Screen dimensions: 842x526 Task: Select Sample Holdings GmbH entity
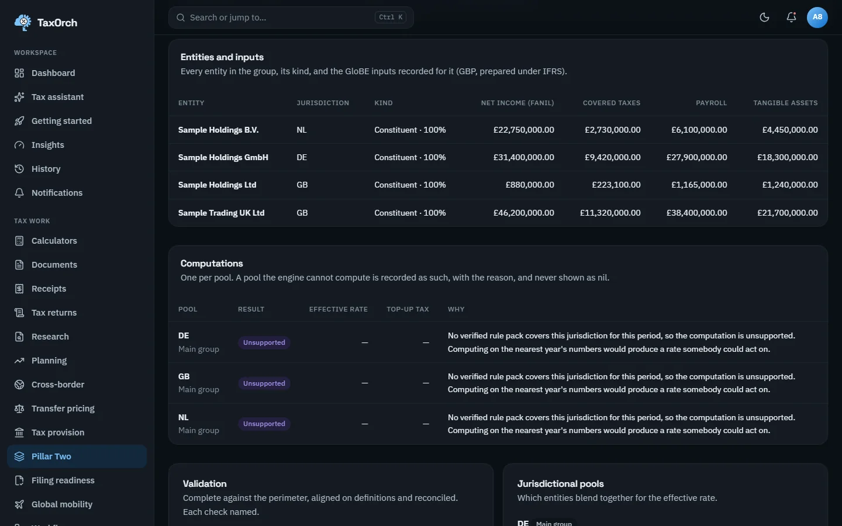coord(498,157)
